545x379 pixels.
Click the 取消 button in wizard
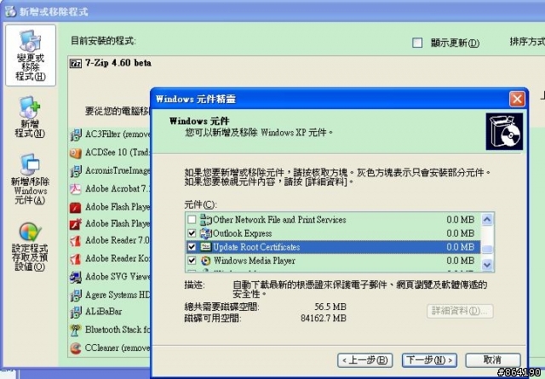493,360
